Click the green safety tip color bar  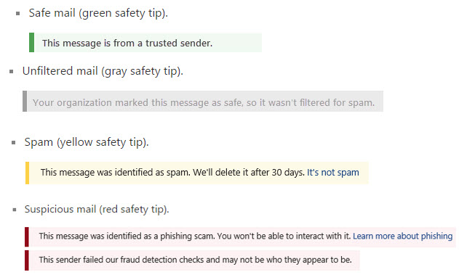[31, 43]
